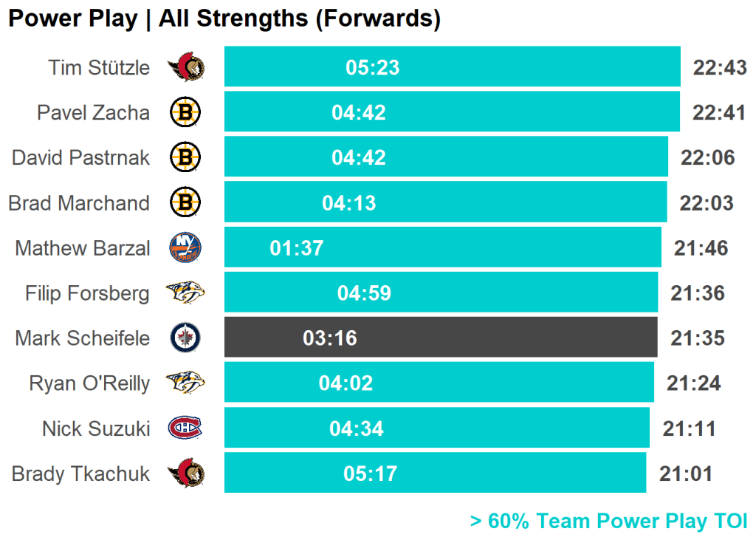
Task: Click the Predators logo beside Filip Forsberg
Action: 185,293
